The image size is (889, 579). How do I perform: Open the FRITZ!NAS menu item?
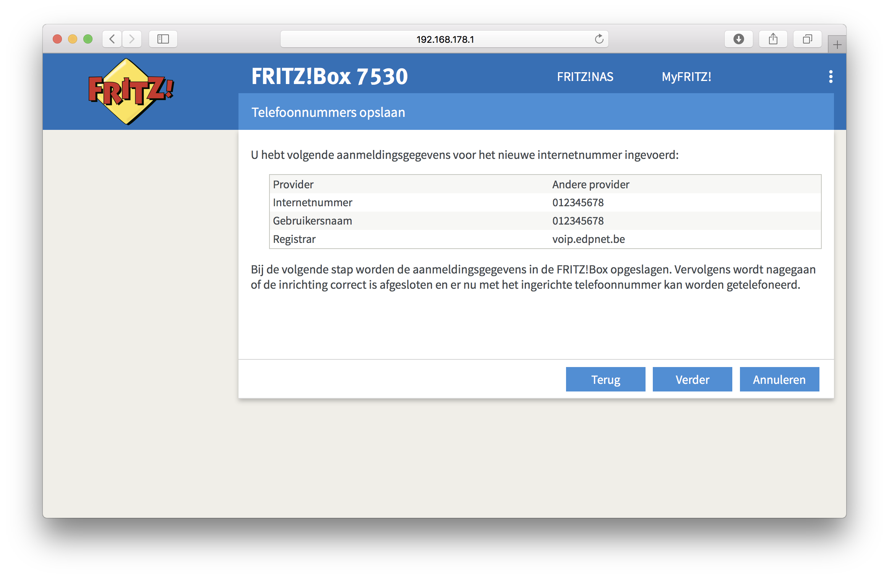tap(585, 77)
